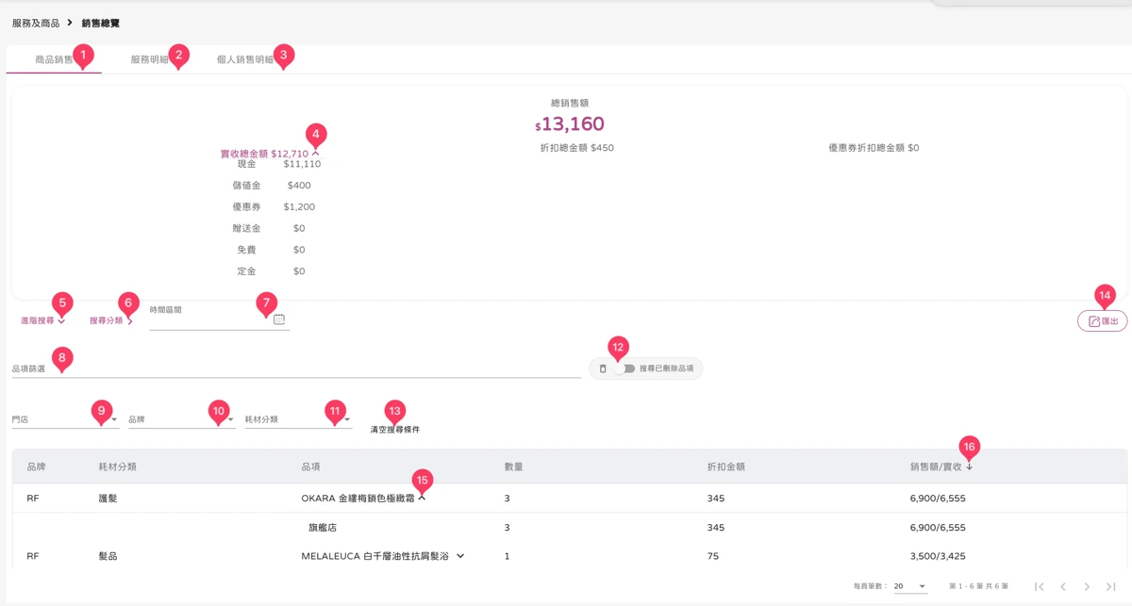Image resolution: width=1132 pixels, height=606 pixels.
Task: Sort by the 銷售額/實收 arrow icon
Action: [969, 467]
